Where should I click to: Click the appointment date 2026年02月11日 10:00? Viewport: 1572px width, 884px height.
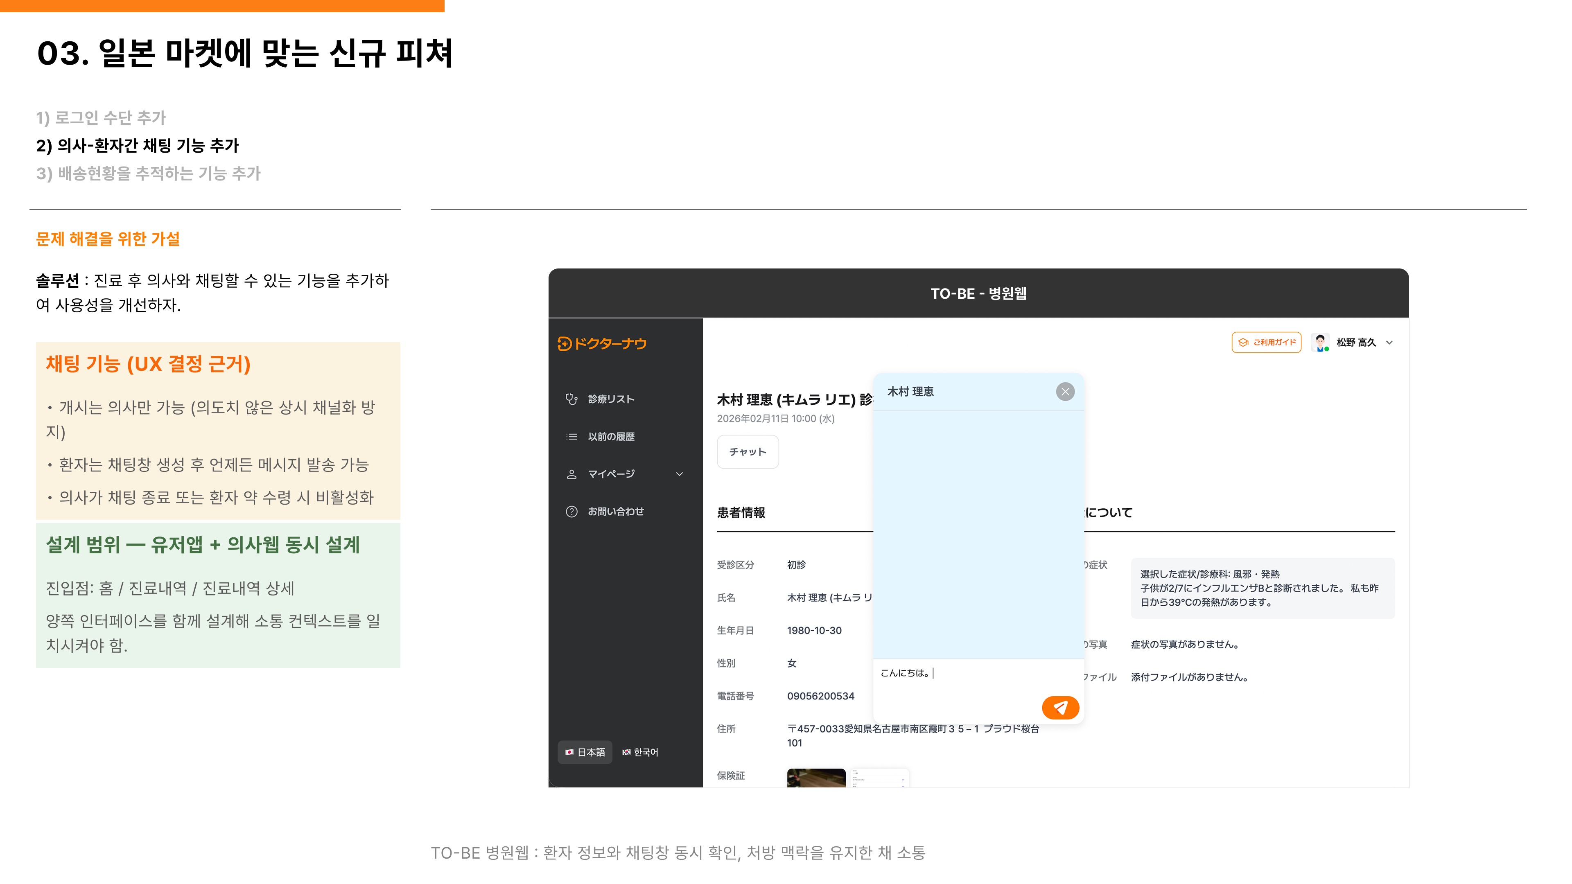click(775, 419)
